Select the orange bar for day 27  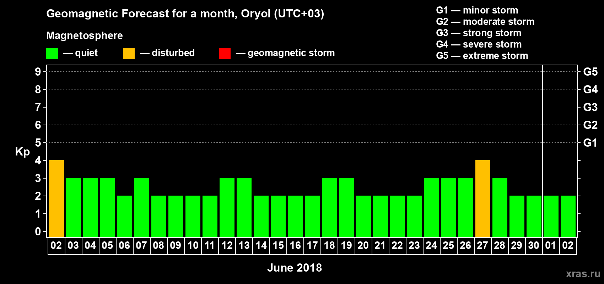tap(483, 198)
